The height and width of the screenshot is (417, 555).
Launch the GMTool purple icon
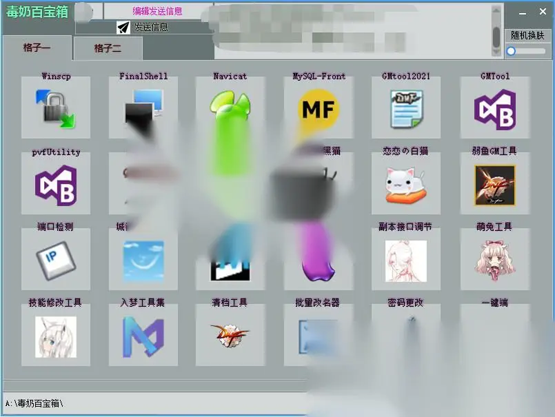(x=495, y=109)
